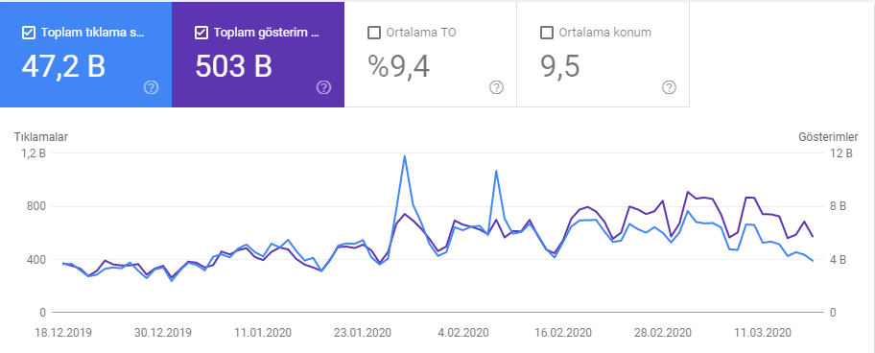The image size is (875, 353).
Task: Open help icon on Toplam tıklama card
Action: [151, 87]
